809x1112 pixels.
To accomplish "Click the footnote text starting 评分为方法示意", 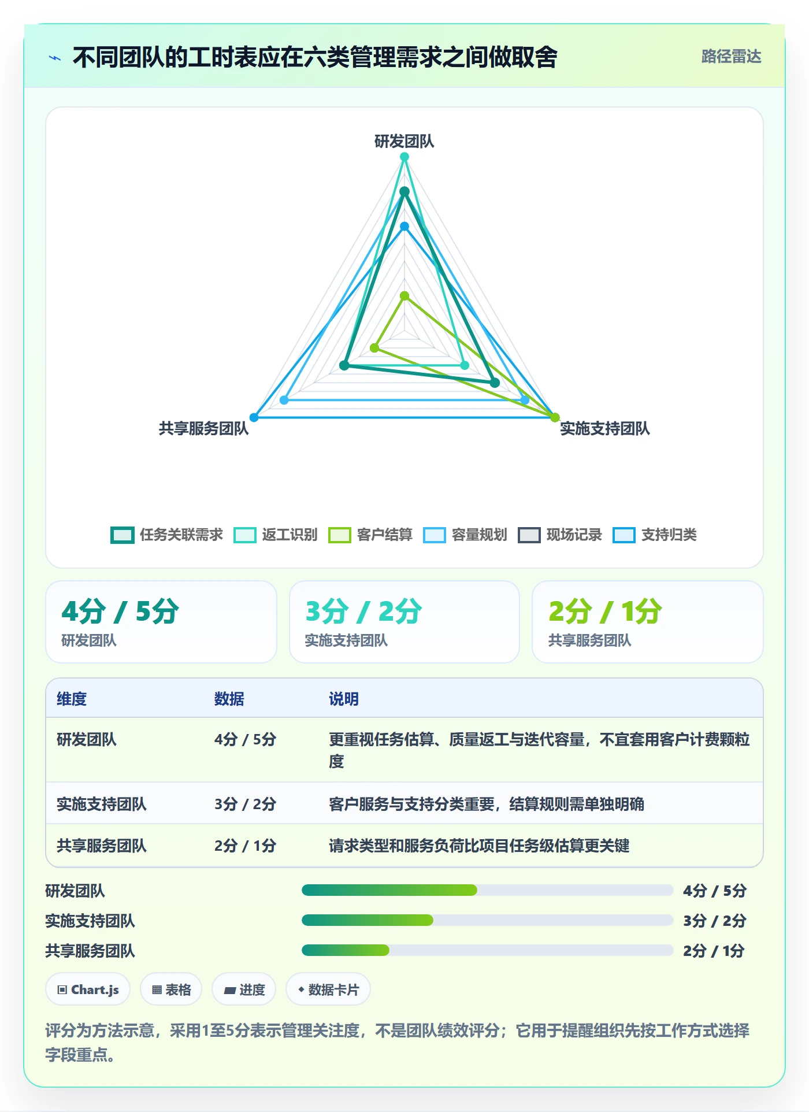I will point(398,1043).
